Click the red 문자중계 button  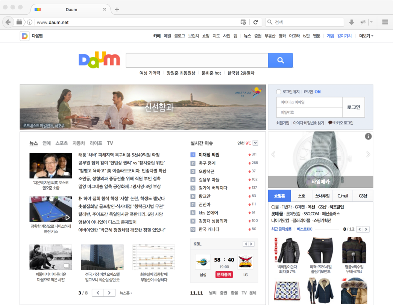pos(224,275)
